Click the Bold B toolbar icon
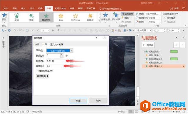Image resolution: width=188 pixels, height=114 pixels. pos(53,31)
